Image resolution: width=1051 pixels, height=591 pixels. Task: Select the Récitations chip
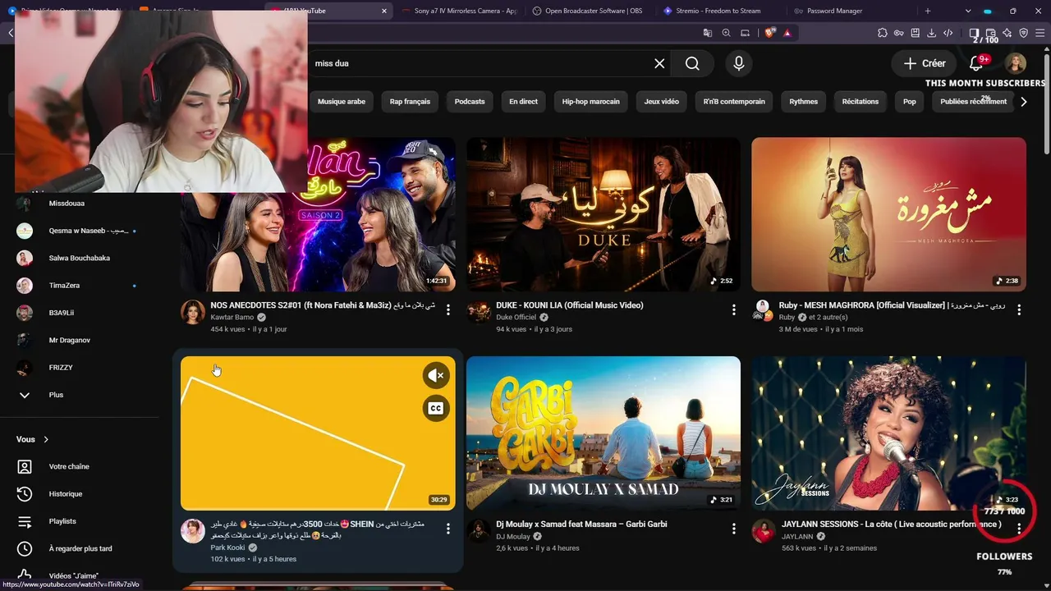[861, 102]
